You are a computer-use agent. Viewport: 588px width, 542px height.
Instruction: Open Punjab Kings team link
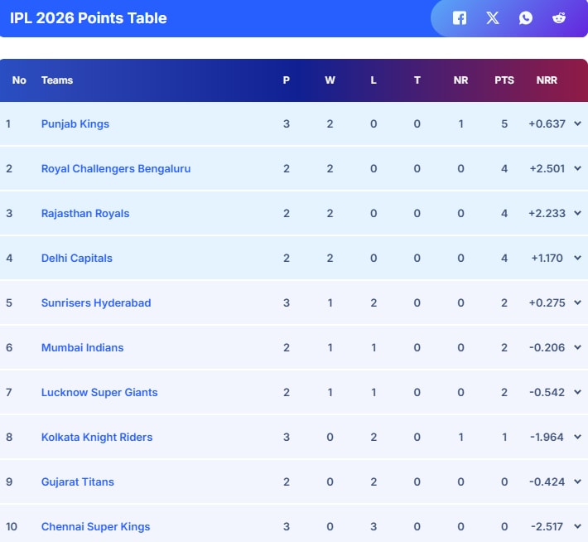[x=75, y=123]
